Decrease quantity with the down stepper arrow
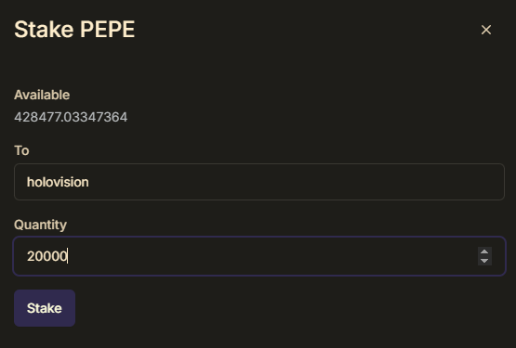 click(x=484, y=261)
